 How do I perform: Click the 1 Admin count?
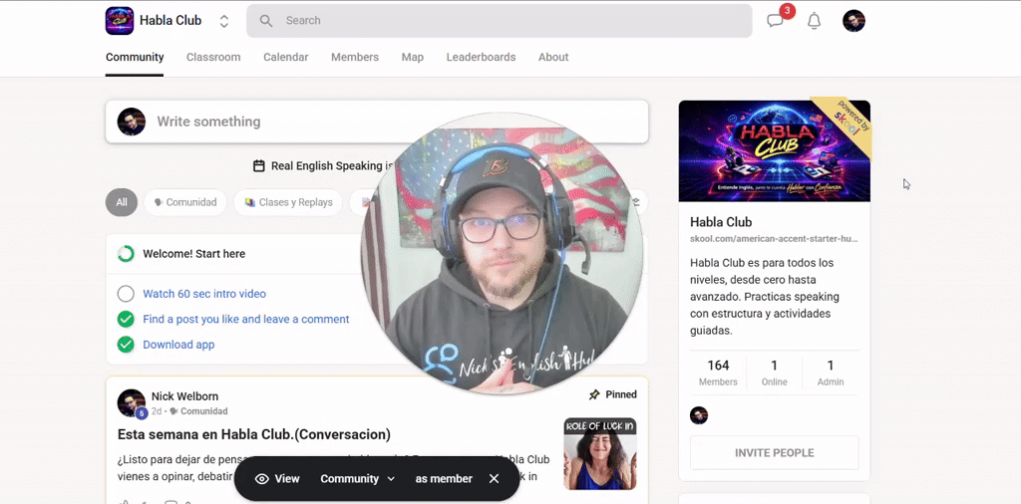point(831,373)
